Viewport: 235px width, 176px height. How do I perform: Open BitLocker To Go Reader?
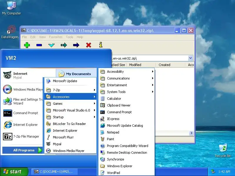pos(70,124)
